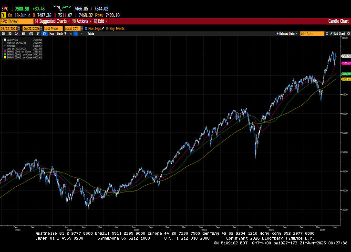Click the 7500.58 last price in header
Viewport: 351px width, 252px height.
point(22,9)
